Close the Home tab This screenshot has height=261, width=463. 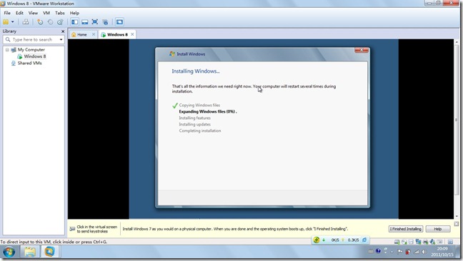click(94, 34)
